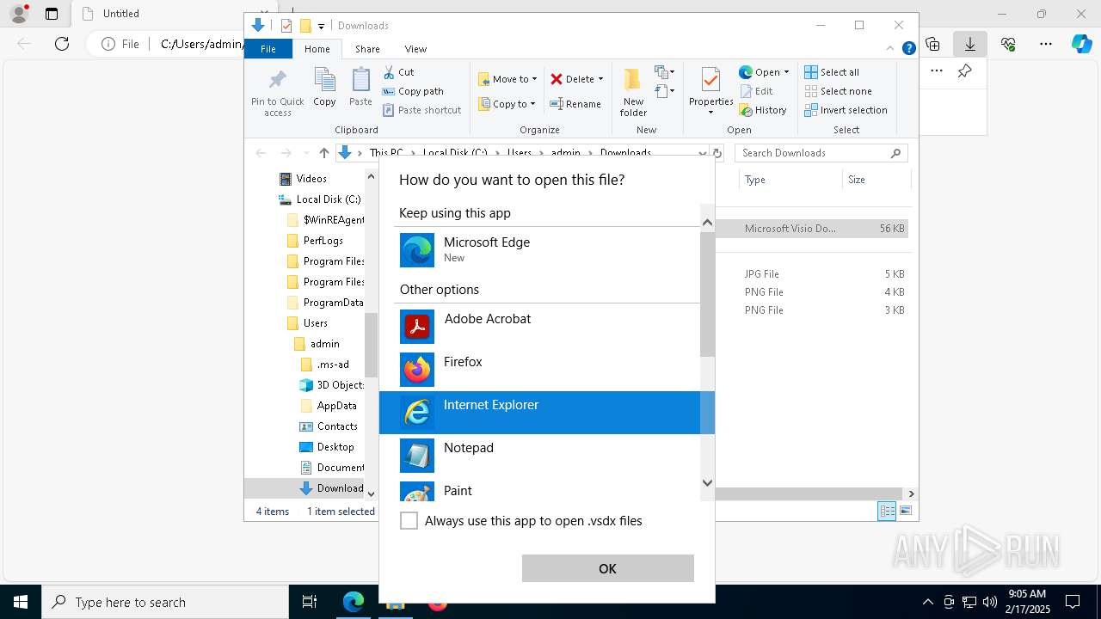Sort by Size column header
This screenshot has width=1101, height=619.
(875, 180)
